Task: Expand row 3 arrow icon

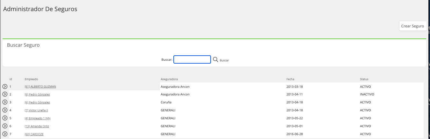Action: (5, 102)
